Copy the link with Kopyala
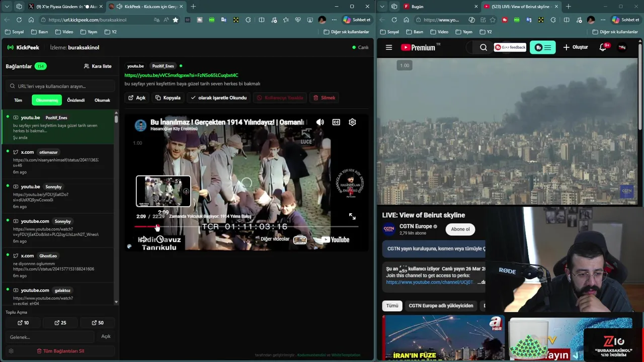 (x=168, y=98)
